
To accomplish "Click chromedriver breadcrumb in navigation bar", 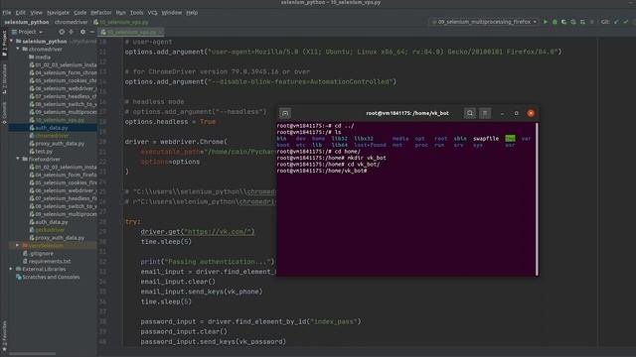I will [x=71, y=22].
